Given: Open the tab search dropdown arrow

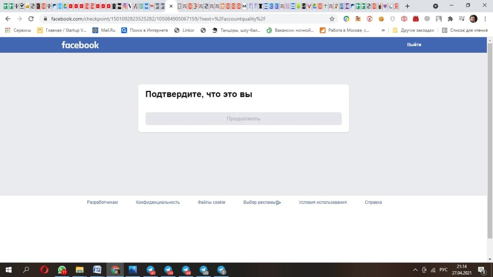Looking at the screenshot, I should click(436, 6).
